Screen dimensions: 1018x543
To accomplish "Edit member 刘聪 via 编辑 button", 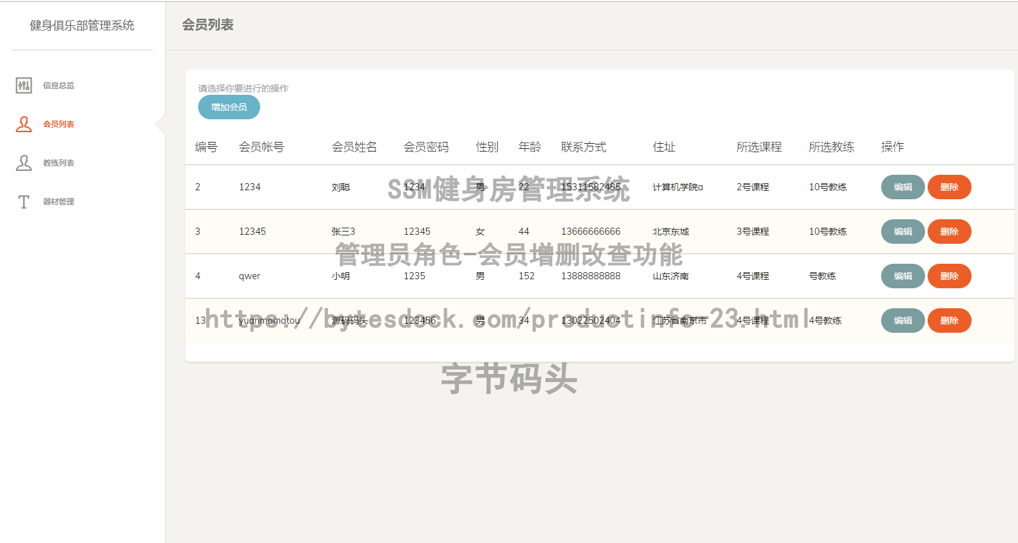I will point(903,187).
